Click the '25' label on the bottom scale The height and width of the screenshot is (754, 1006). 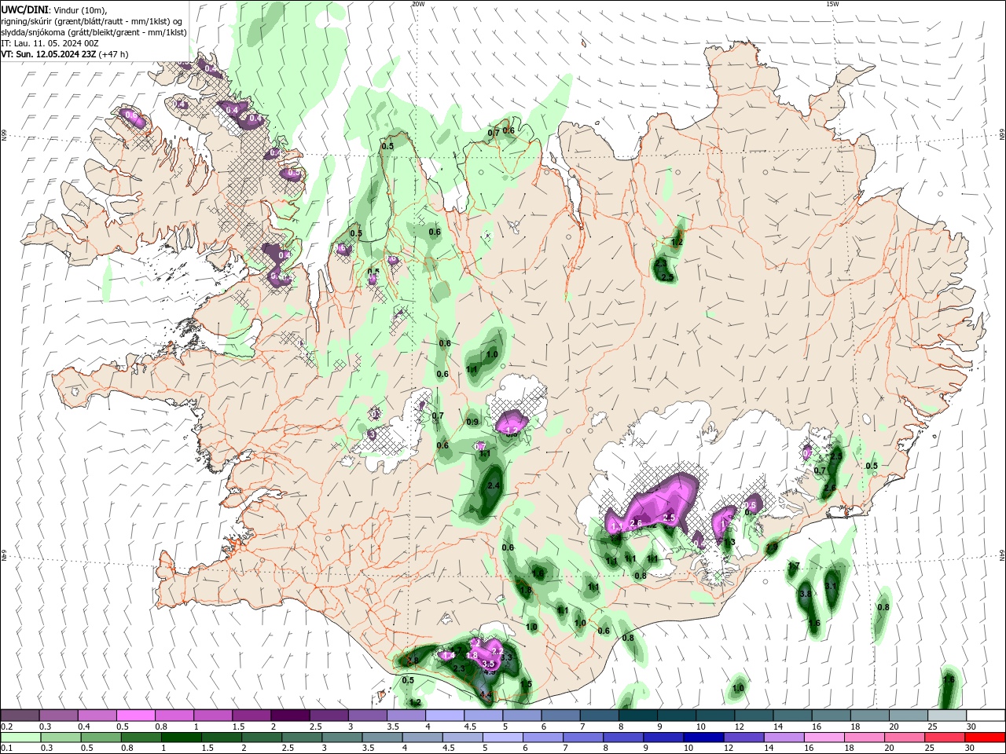click(x=930, y=749)
